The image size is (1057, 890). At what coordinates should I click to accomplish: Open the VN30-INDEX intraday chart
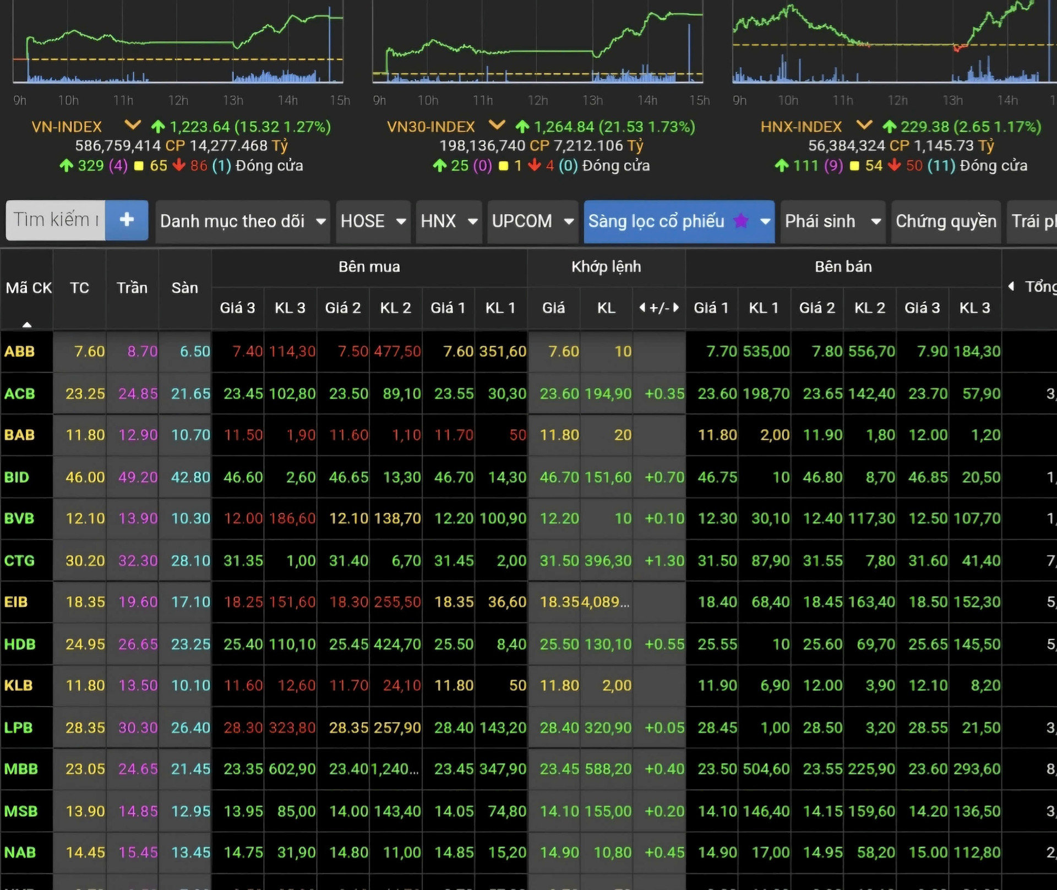tap(537, 41)
